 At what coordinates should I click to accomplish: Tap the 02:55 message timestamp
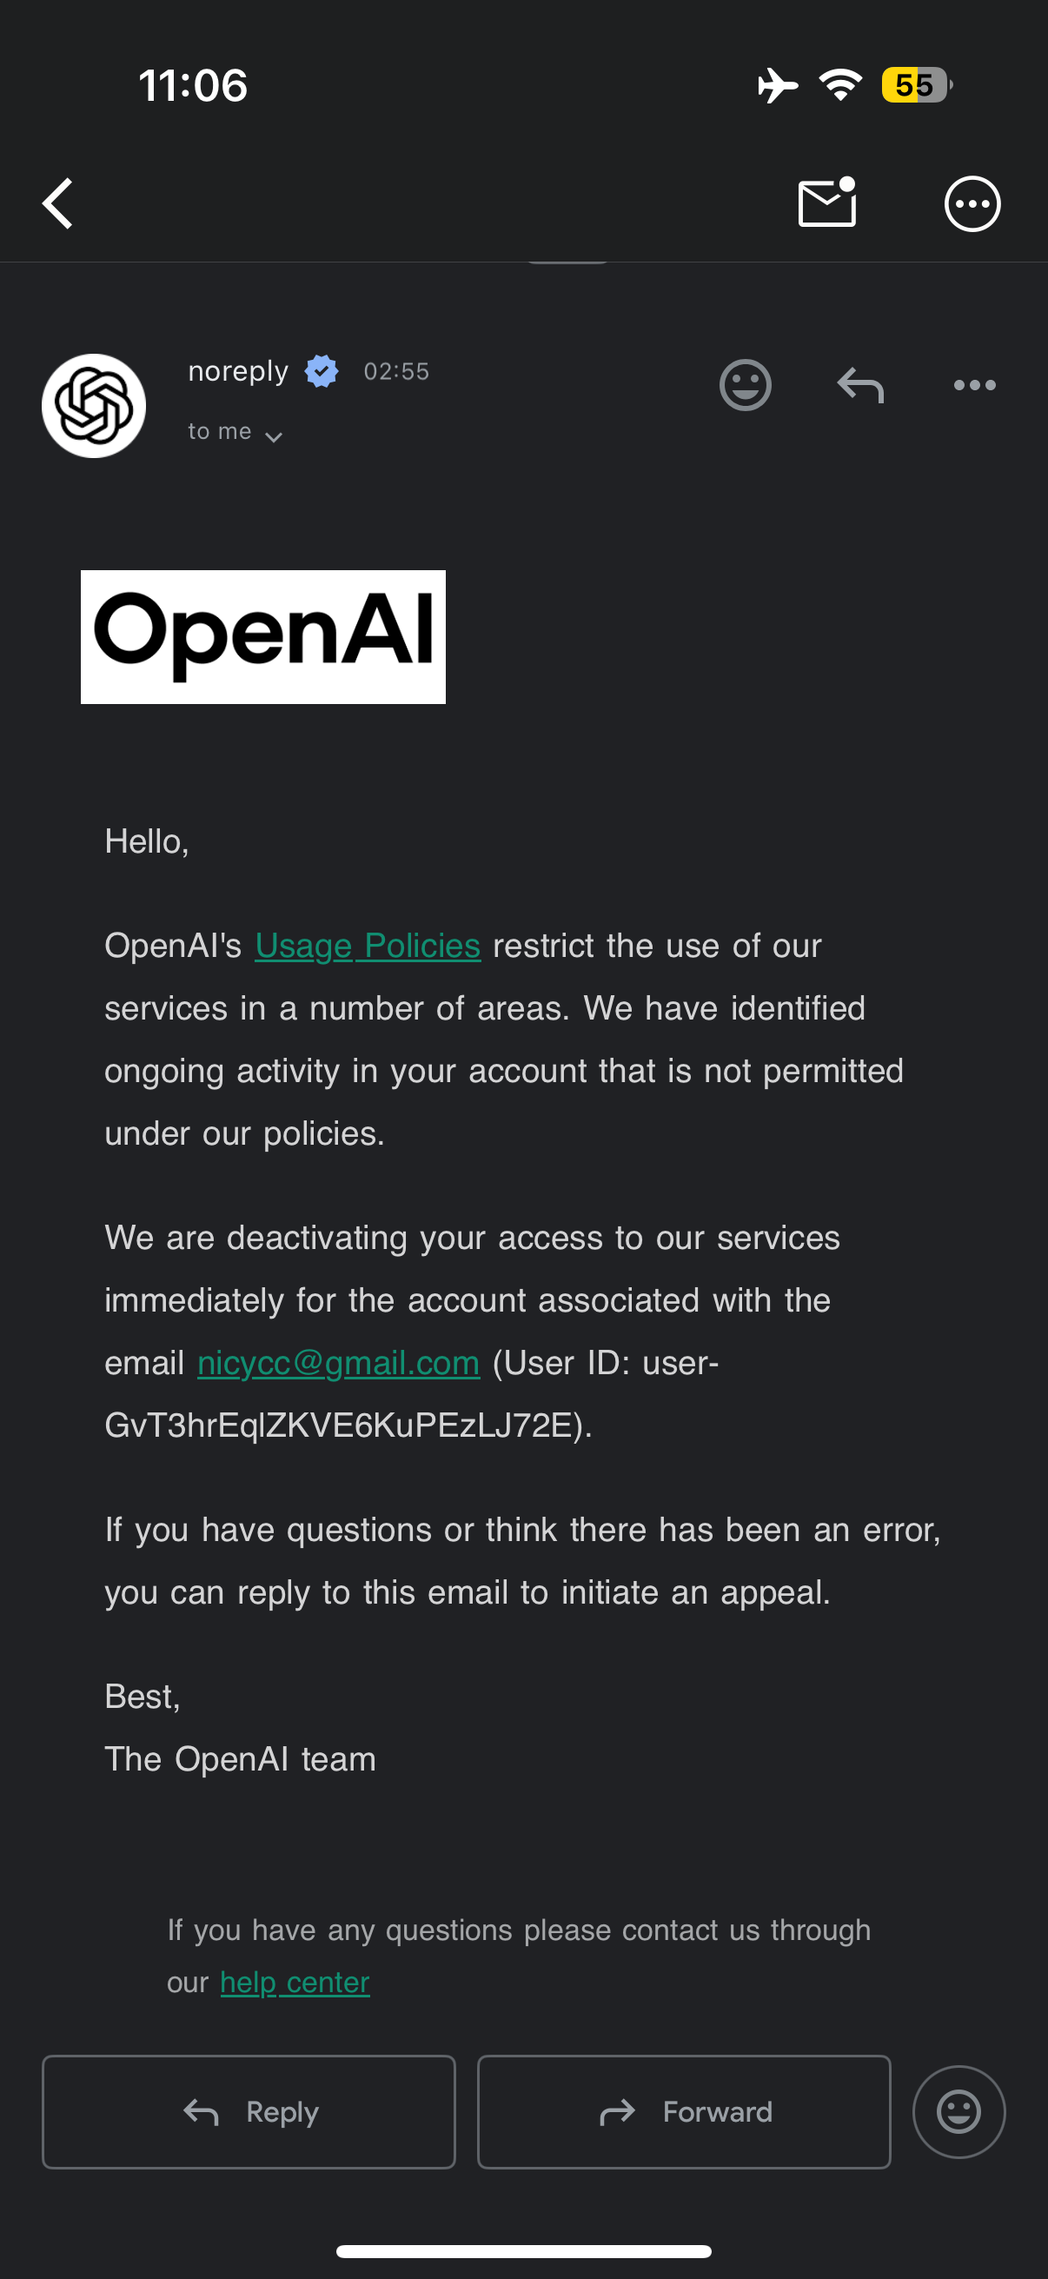point(396,372)
